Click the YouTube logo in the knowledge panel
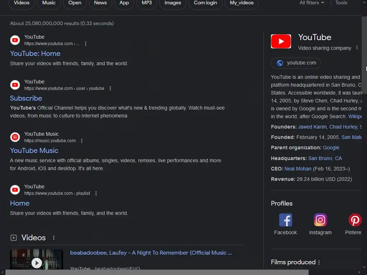Screen dimensions: 367x275 tap(281, 42)
